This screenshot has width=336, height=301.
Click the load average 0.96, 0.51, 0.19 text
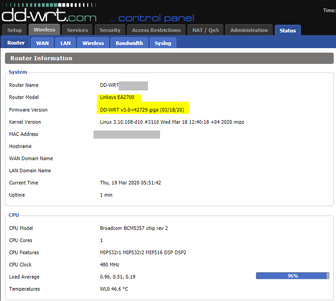coord(117,277)
